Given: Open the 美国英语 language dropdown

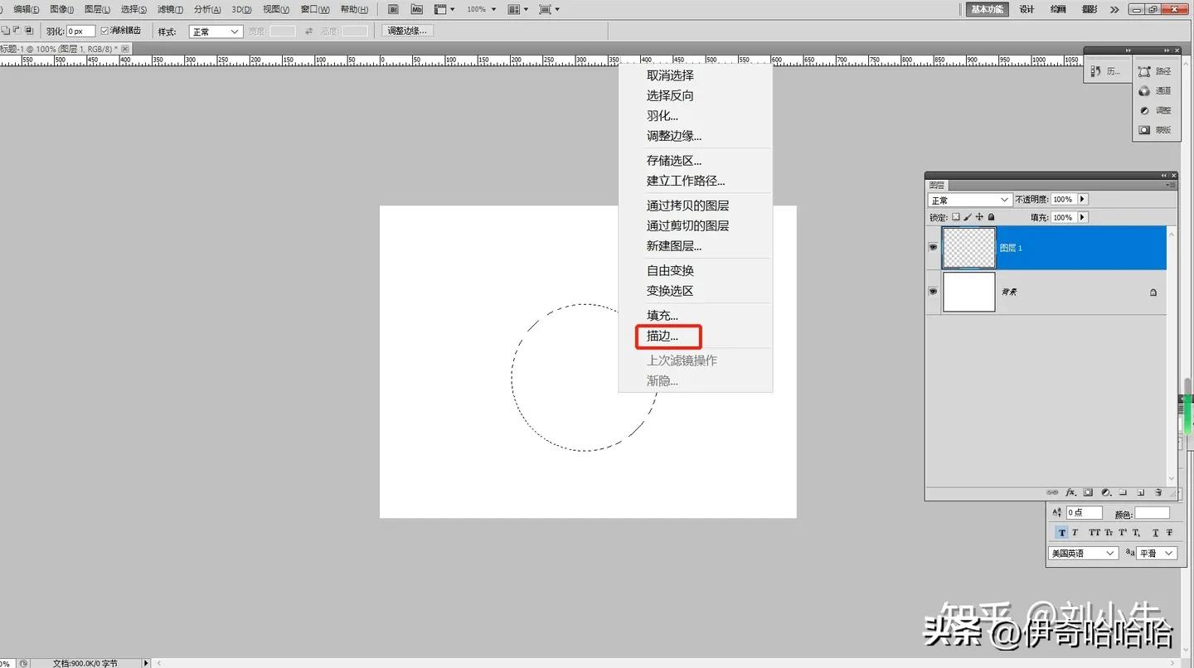Looking at the screenshot, I should coord(1082,553).
